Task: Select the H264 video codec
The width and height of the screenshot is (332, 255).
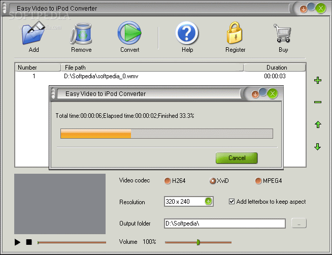Action: [168, 181]
